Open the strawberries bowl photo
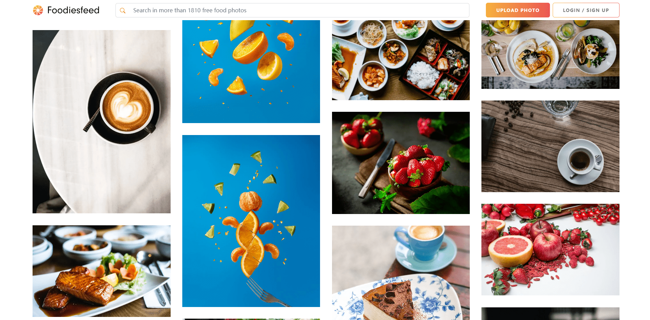Viewport: 650px width, 320px height. pos(401,163)
